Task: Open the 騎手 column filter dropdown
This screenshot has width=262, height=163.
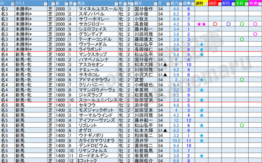Action: pyautogui.click(x=155, y=4)
